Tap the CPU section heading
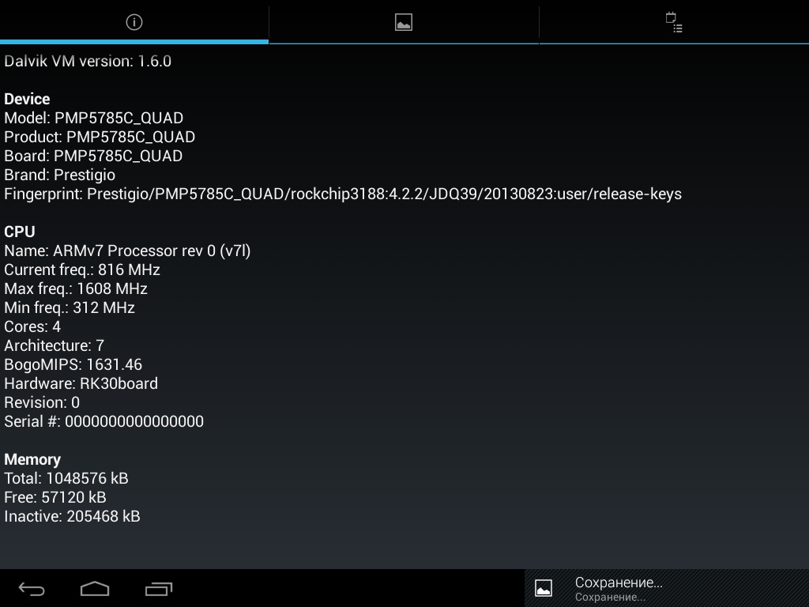Viewport: 809px width, 607px height. click(20, 232)
